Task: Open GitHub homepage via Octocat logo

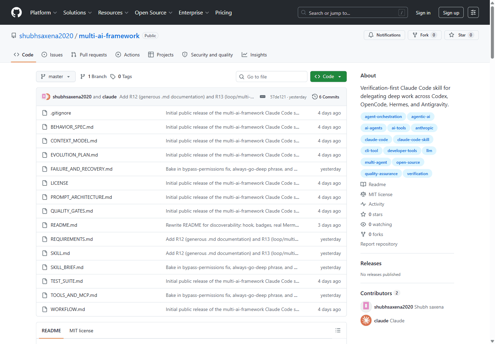Action: 16,12
